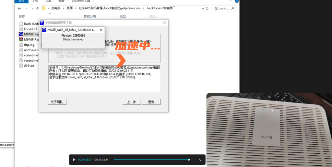The width and height of the screenshot is (332, 167).
Task: Click backtooem恢复原厂 breadcrumb segment
Action: [161, 8]
